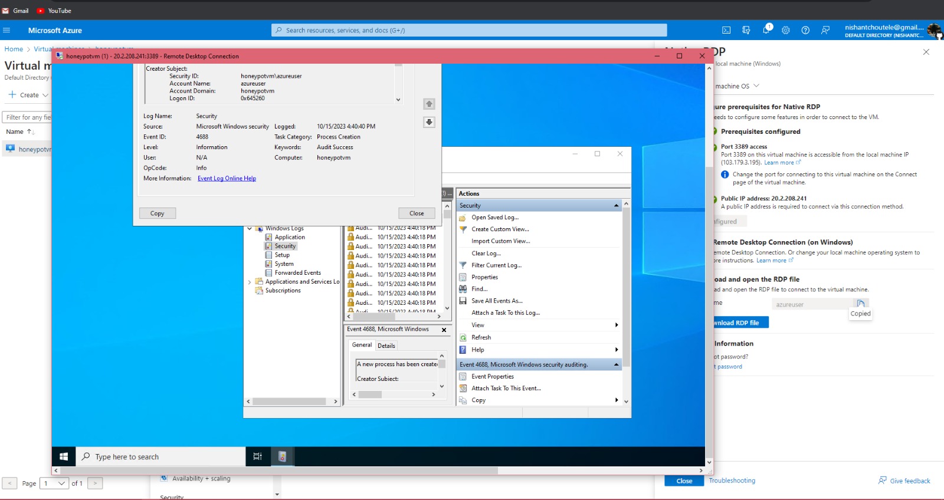Click the Refresh action icon

tap(463, 337)
